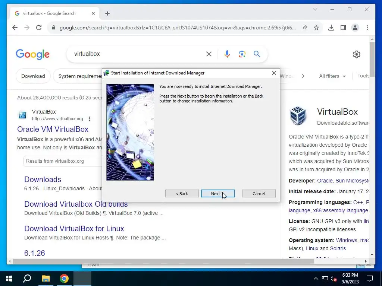Open the Download Virtualbox Old builds link
The image size is (382, 286).
pos(76,204)
